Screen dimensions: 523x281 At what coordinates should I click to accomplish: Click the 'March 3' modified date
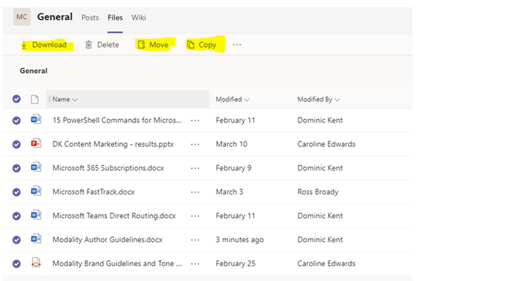click(229, 192)
